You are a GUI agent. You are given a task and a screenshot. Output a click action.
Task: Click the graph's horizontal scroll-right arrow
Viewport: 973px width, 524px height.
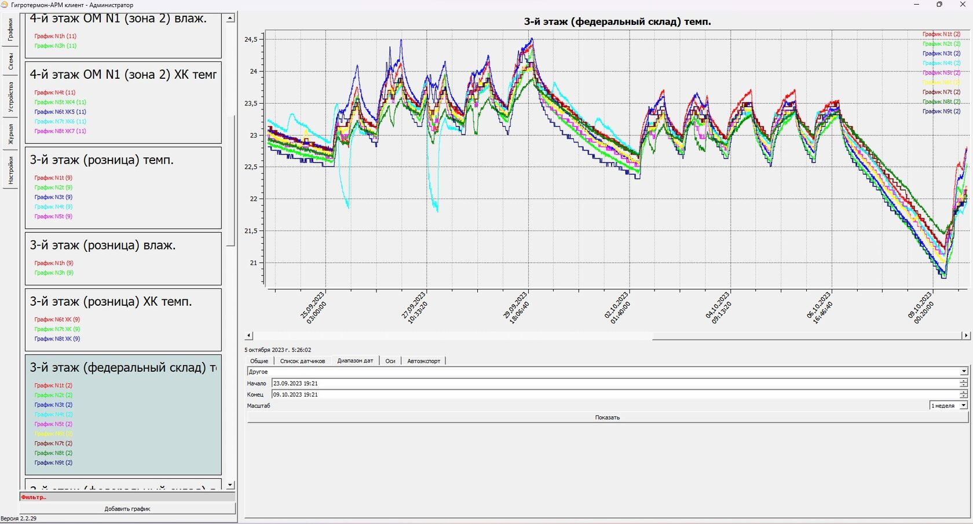click(x=965, y=335)
